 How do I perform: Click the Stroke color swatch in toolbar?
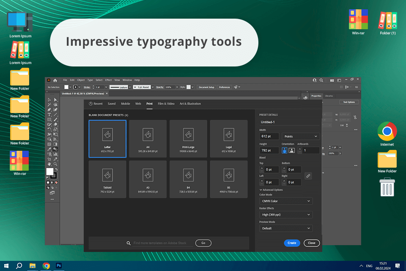tap(54, 176)
